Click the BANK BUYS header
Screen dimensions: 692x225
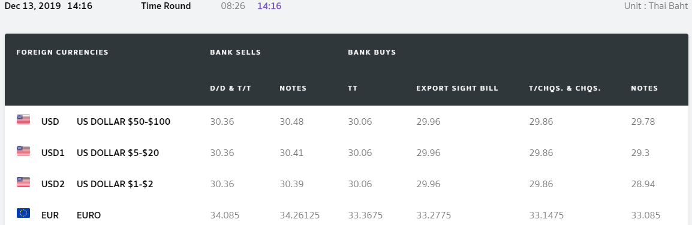pyautogui.click(x=372, y=52)
